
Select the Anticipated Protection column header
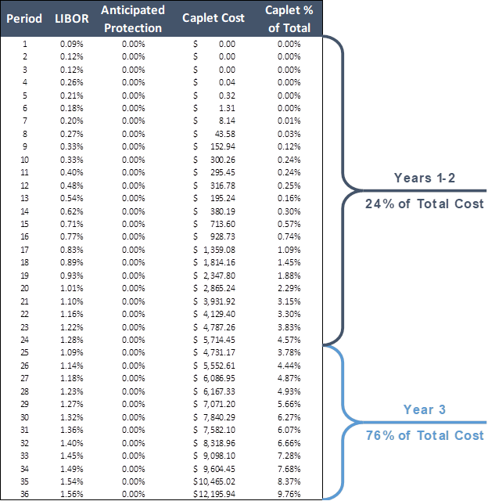133,19
